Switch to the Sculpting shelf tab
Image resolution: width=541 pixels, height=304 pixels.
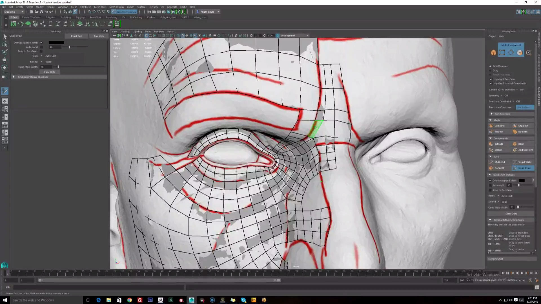[x=65, y=17]
